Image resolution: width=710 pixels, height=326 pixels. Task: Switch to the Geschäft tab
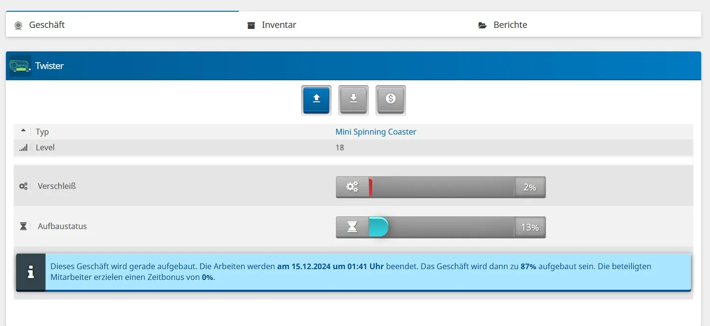pyautogui.click(x=47, y=25)
